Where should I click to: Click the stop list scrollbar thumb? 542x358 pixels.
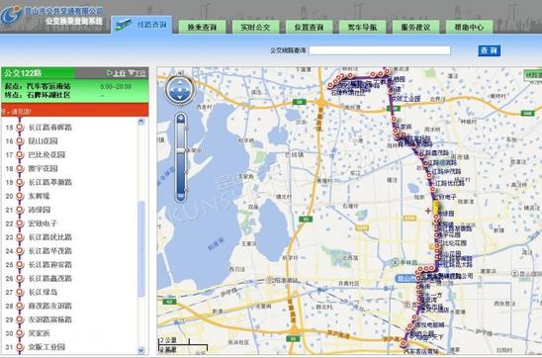click(140, 249)
